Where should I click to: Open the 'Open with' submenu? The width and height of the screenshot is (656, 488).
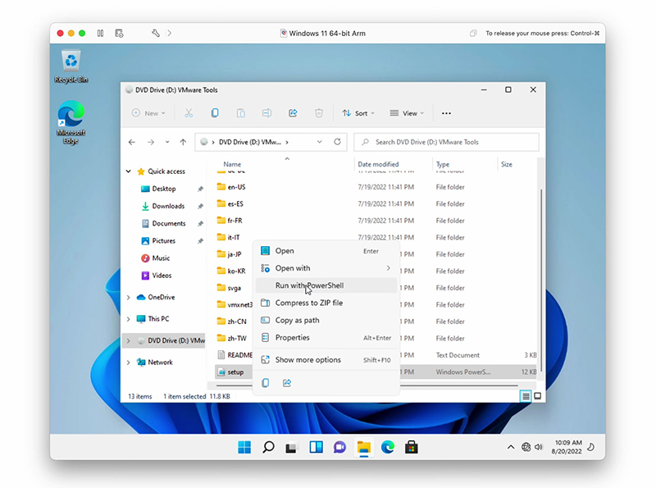[326, 268]
